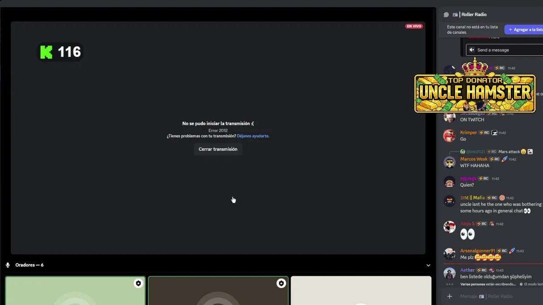This screenshot has height=305, width=543.
Task: Click the 'WTF HAHAHA' message text
Action: coord(475,166)
